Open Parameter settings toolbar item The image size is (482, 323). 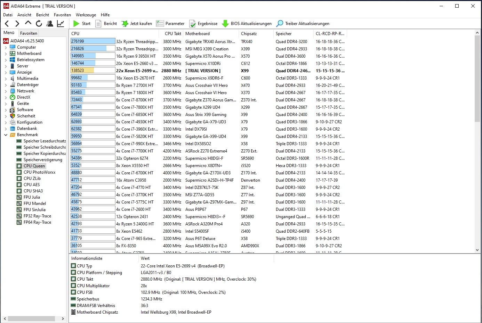(x=170, y=24)
